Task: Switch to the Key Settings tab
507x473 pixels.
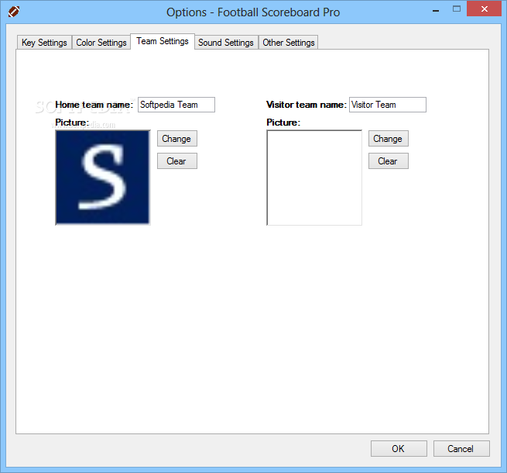Action: pyautogui.click(x=44, y=43)
